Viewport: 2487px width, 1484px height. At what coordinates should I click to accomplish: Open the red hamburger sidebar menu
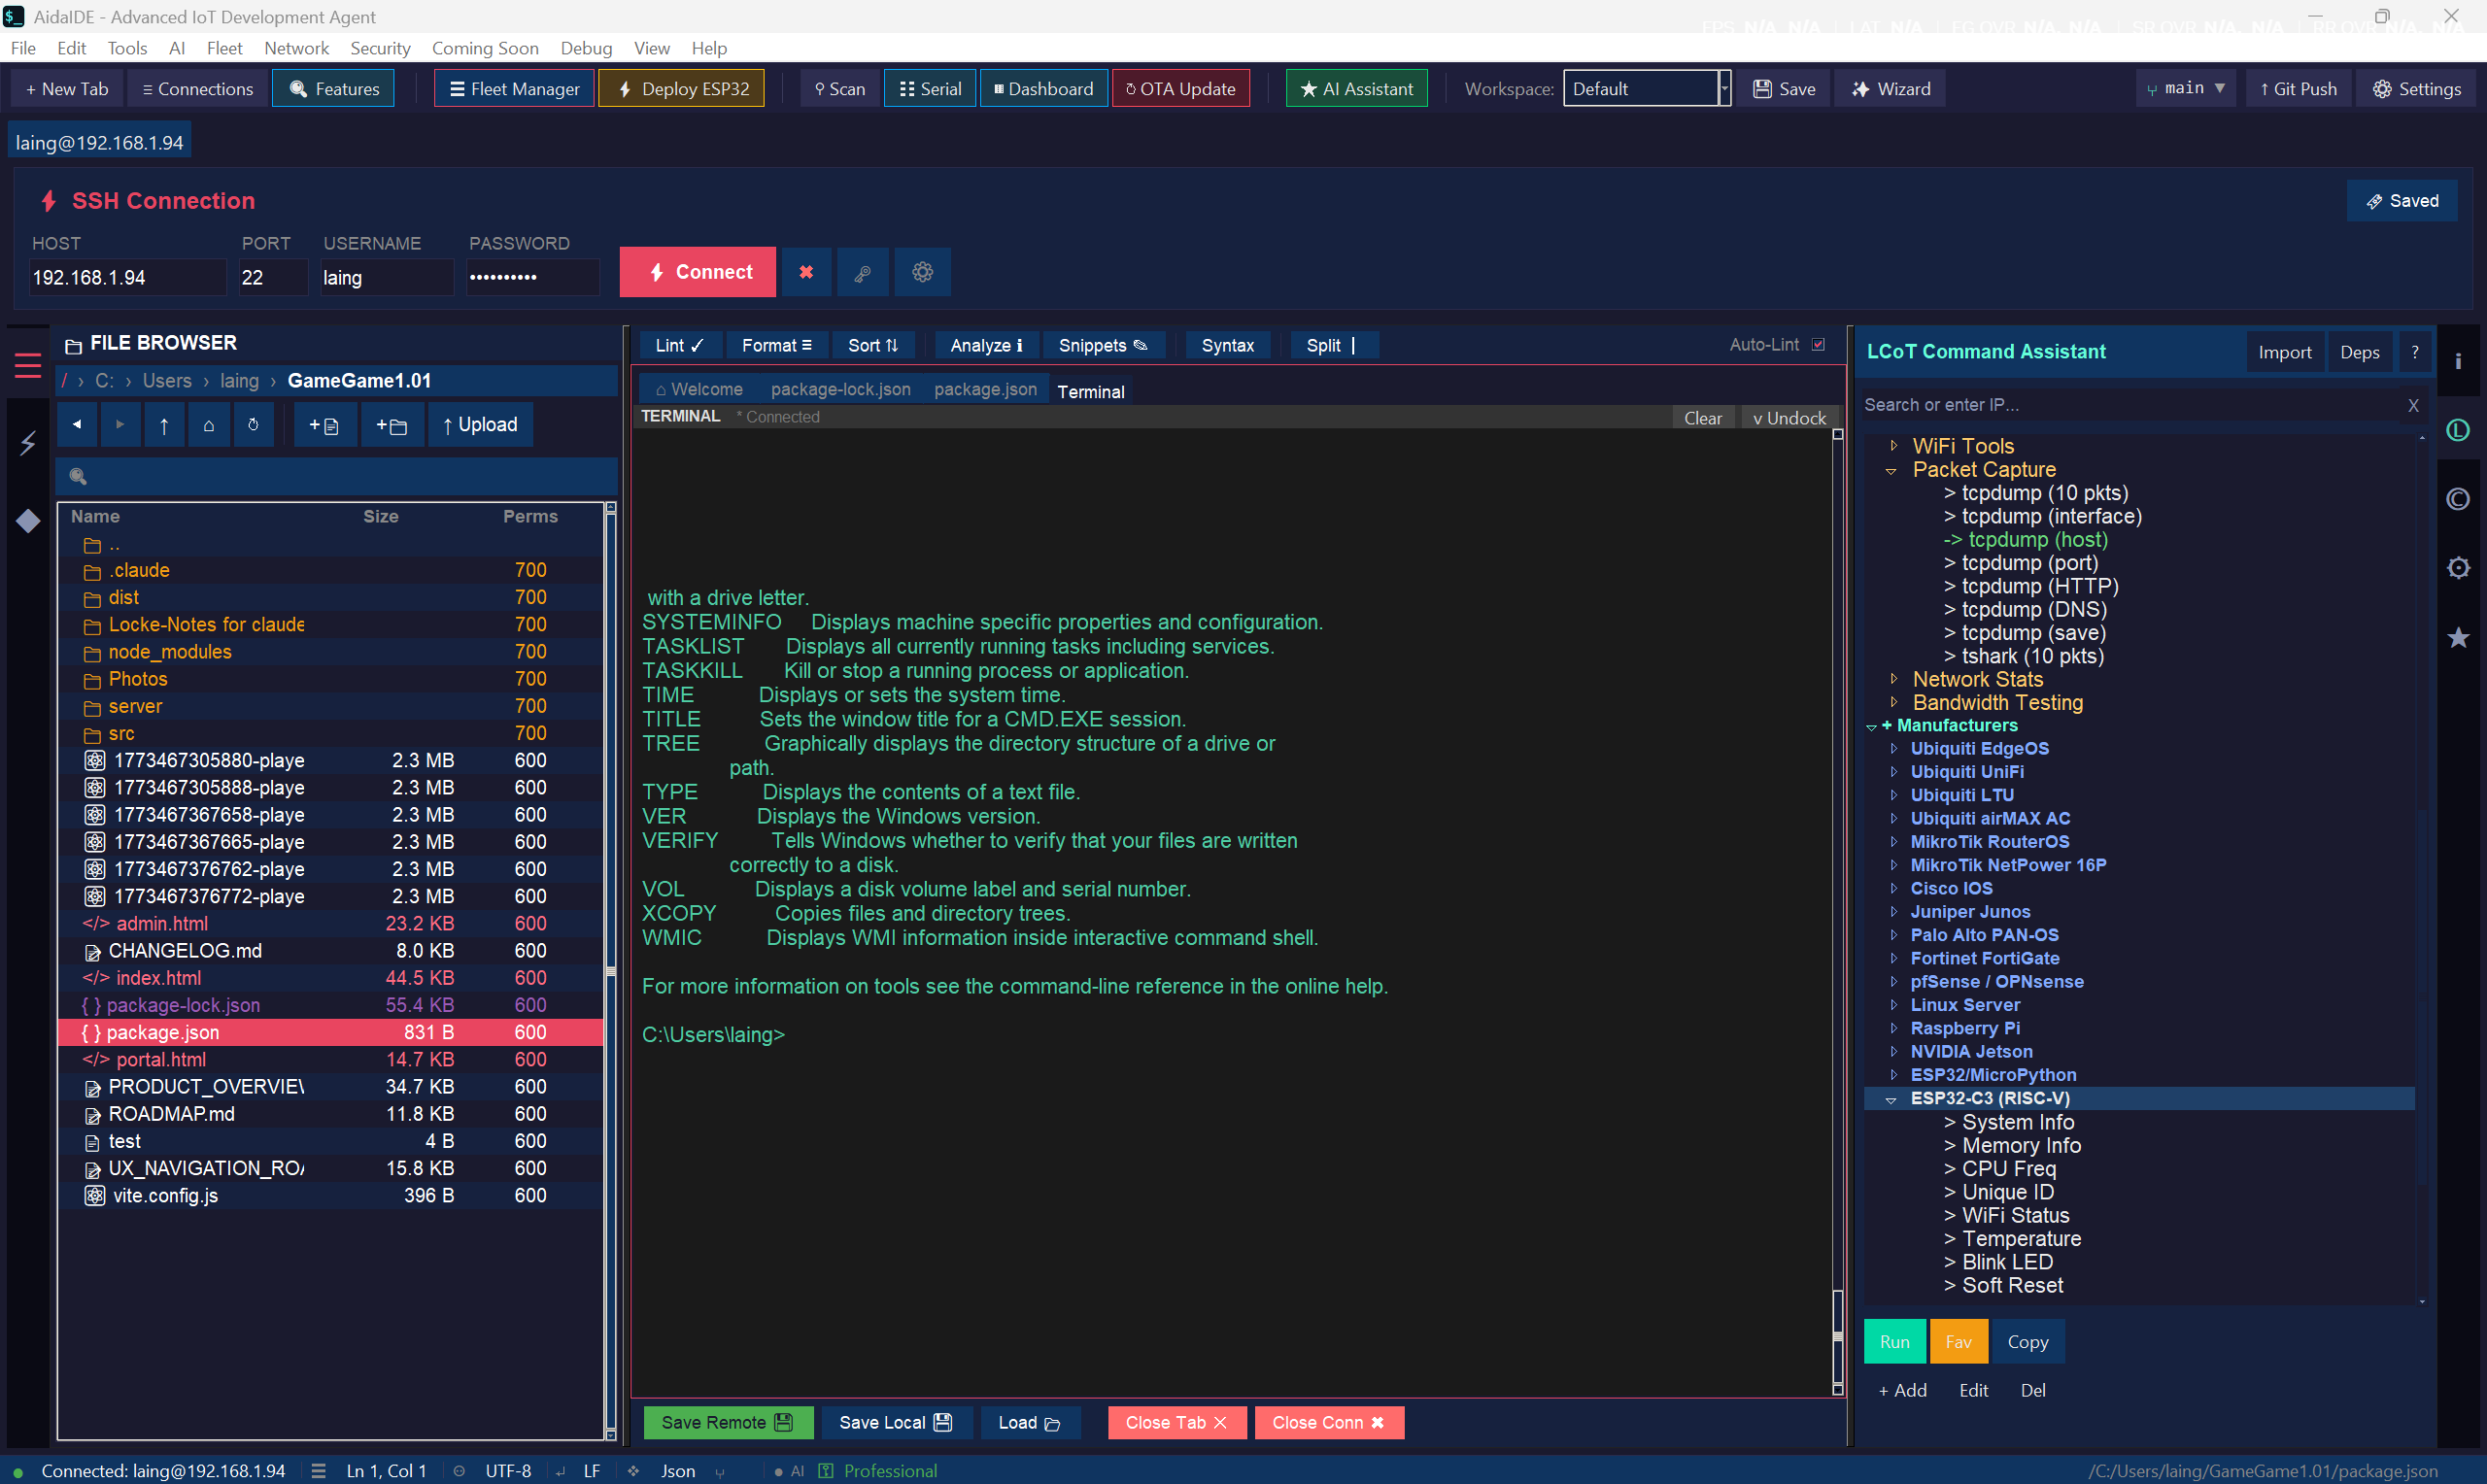tap(28, 366)
